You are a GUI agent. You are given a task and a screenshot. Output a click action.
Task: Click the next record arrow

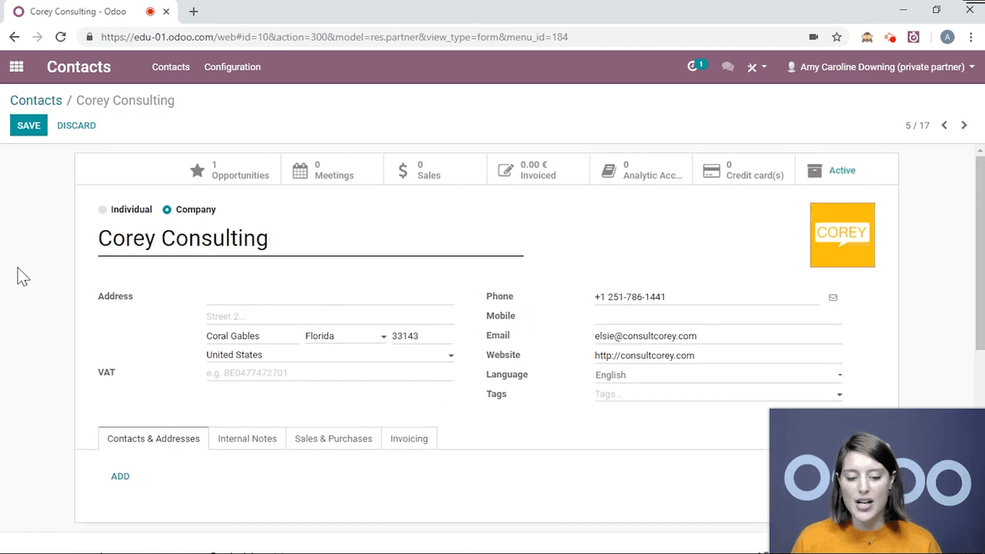click(x=963, y=125)
